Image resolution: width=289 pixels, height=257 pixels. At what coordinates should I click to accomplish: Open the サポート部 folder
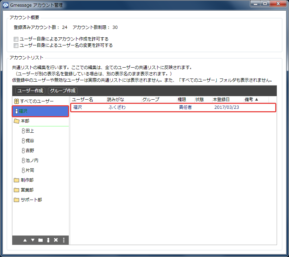pyautogui.click(x=28, y=200)
